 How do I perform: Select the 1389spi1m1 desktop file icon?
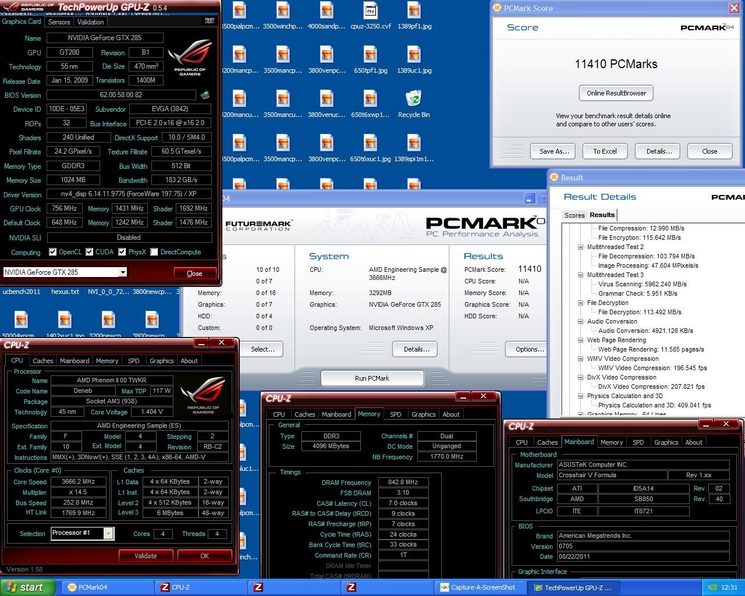(414, 149)
